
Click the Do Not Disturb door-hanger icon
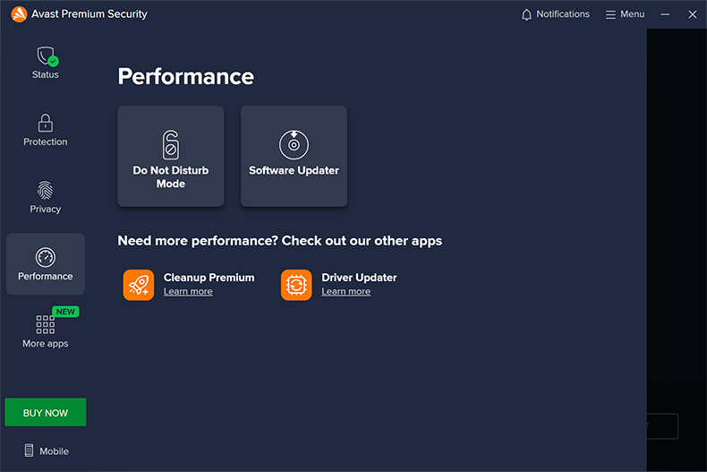coord(171,144)
